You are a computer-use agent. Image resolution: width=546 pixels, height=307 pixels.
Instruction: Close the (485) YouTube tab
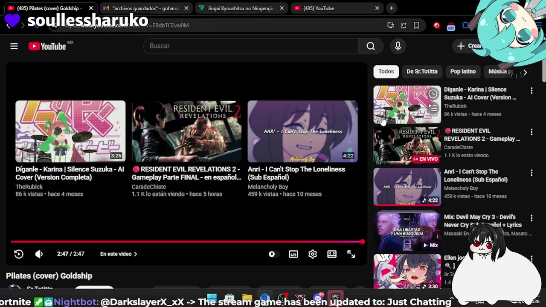tap(377, 8)
